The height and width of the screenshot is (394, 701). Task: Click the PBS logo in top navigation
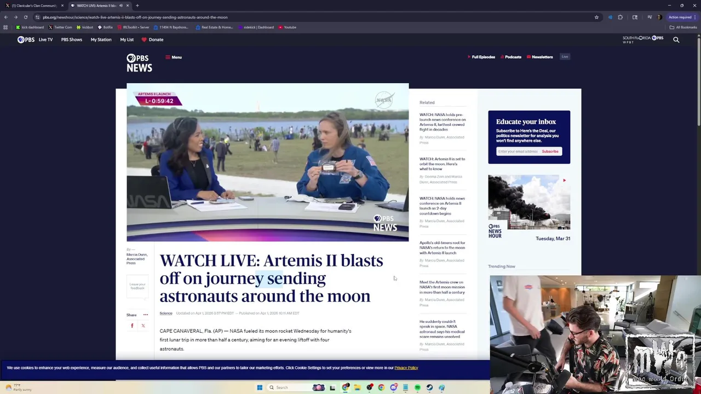click(26, 39)
